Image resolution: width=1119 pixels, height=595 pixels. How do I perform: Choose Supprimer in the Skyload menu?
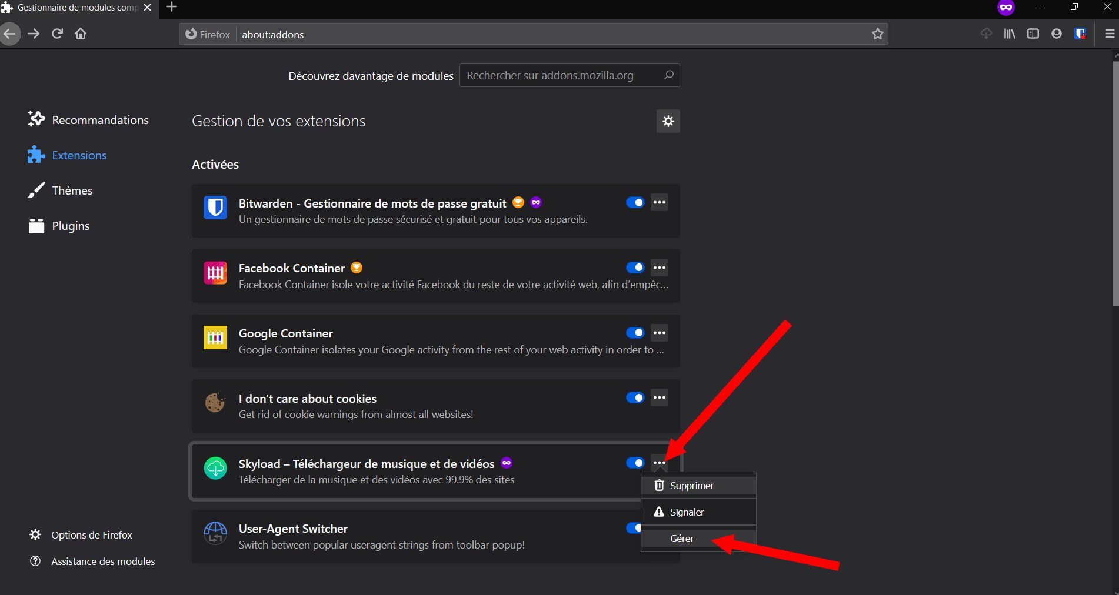pos(698,486)
